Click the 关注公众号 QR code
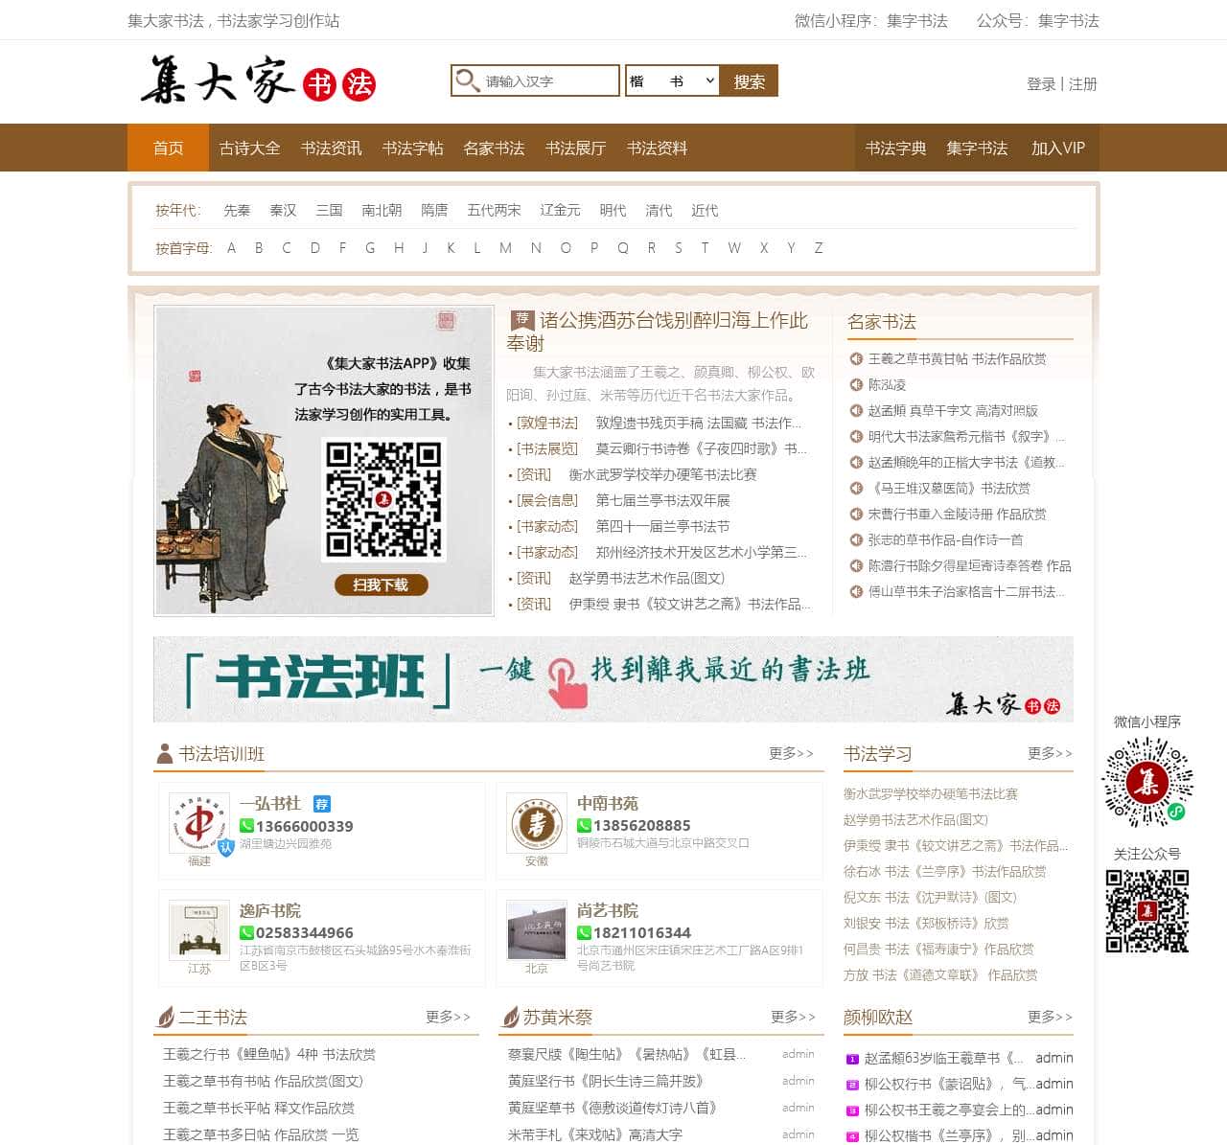The image size is (1227, 1145). coord(1146,910)
